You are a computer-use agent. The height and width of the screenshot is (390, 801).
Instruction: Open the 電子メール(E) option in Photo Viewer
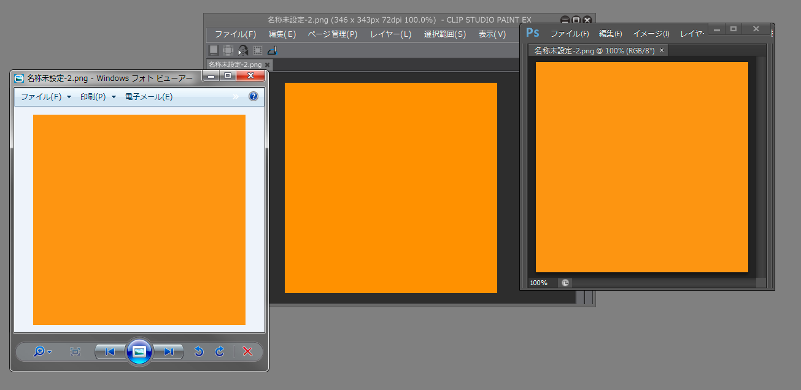tap(149, 97)
